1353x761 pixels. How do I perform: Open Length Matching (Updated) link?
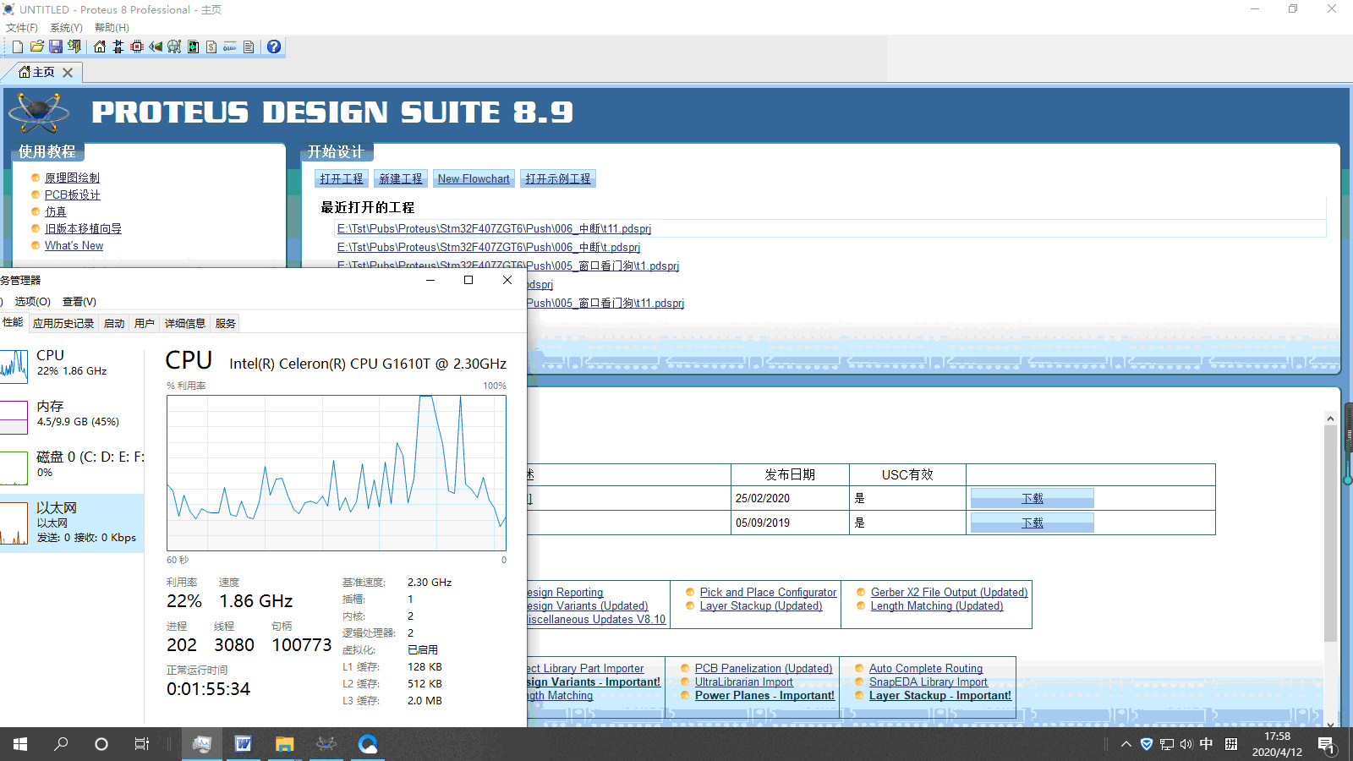coord(937,605)
